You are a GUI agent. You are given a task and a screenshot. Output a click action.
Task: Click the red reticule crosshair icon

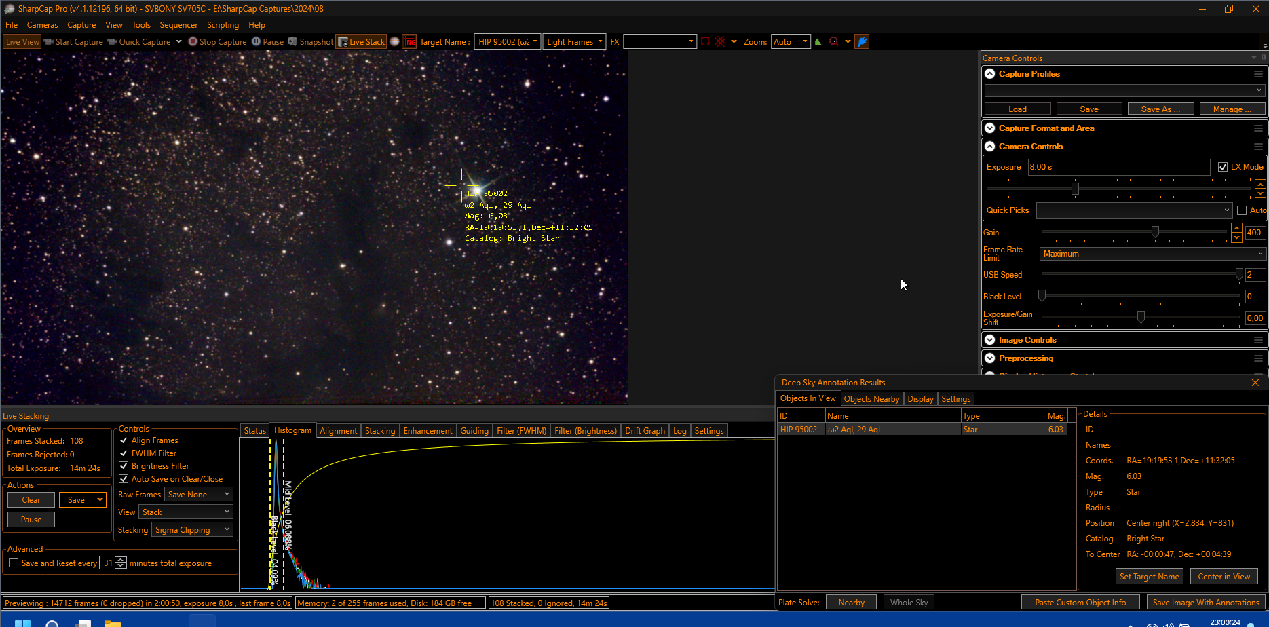[721, 42]
